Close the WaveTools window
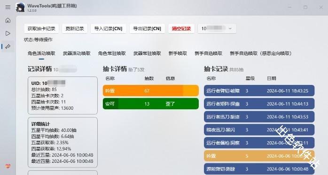Viewport: 328px width, 175px height. pos(321,8)
